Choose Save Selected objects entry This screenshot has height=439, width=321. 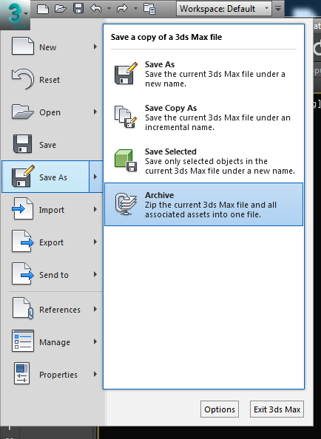pyautogui.click(x=203, y=161)
